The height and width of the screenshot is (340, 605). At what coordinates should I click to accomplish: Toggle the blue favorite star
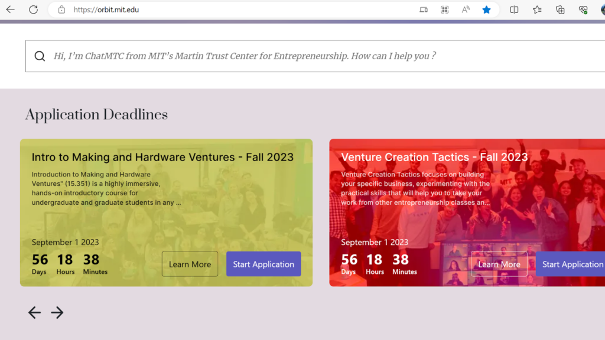[486, 9]
